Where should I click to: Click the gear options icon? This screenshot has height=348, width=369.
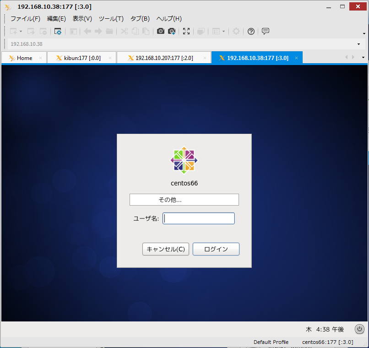pyautogui.click(x=236, y=31)
